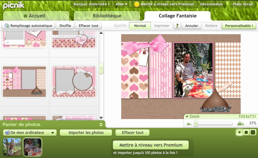Set quality to Normal
The height and width of the screenshot is (158, 258).
click(x=140, y=26)
